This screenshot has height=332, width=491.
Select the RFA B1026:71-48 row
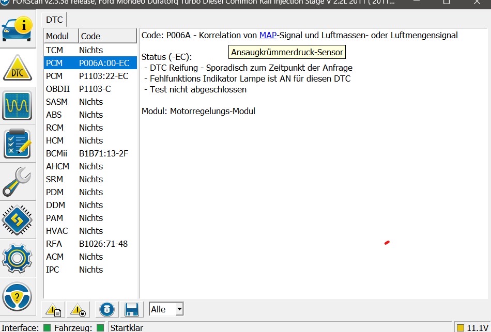(x=90, y=244)
